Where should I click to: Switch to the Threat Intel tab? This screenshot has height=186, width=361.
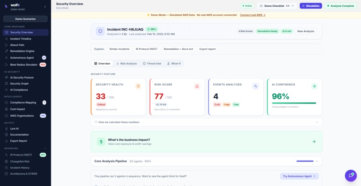tap(152, 64)
